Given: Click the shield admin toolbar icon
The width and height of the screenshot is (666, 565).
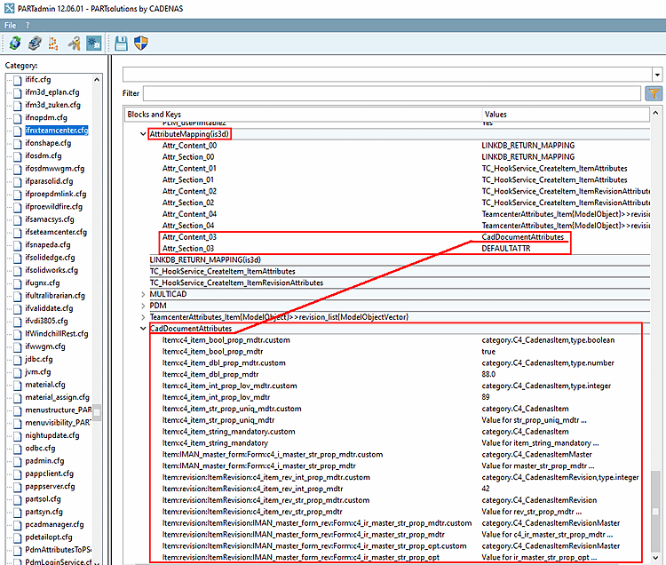Looking at the screenshot, I should coord(141,43).
